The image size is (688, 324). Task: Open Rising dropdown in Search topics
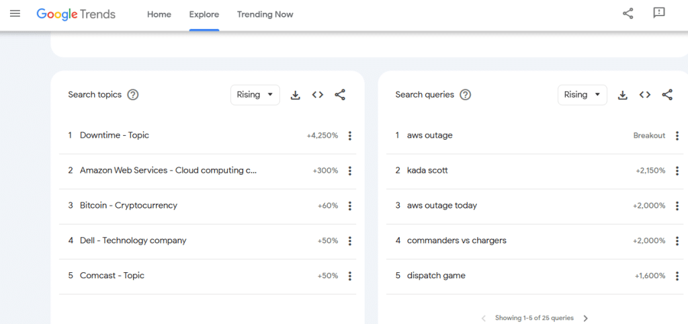(255, 95)
